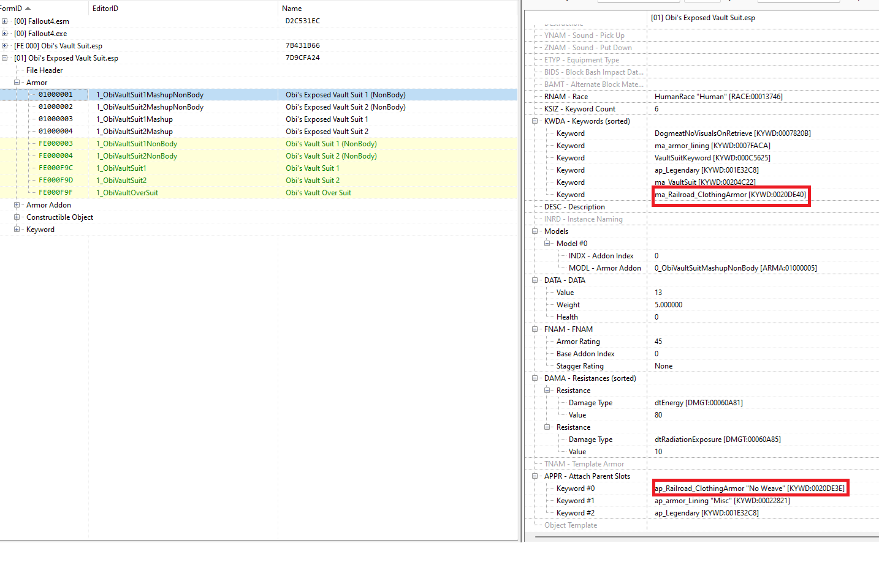
Task: Collapse the Model #0 entry
Action: (547, 244)
